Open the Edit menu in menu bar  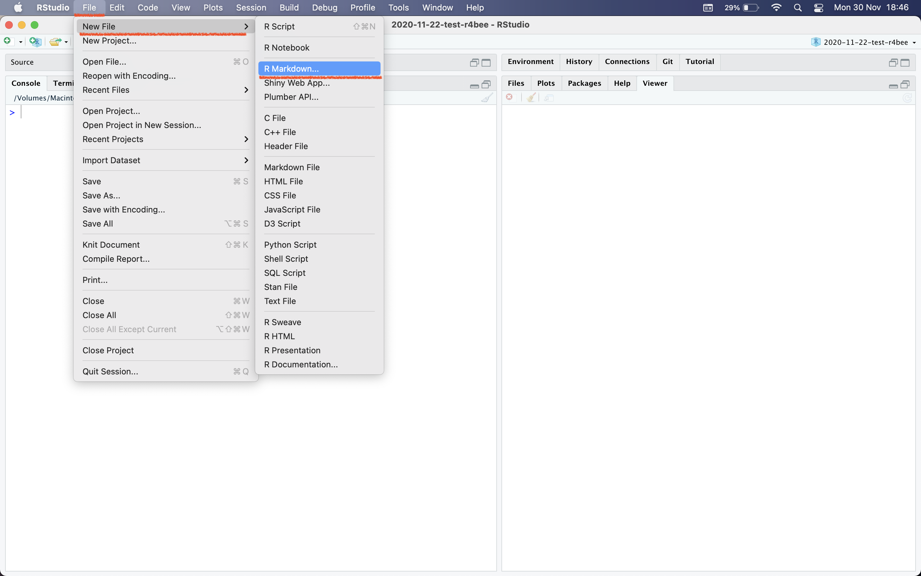(117, 8)
